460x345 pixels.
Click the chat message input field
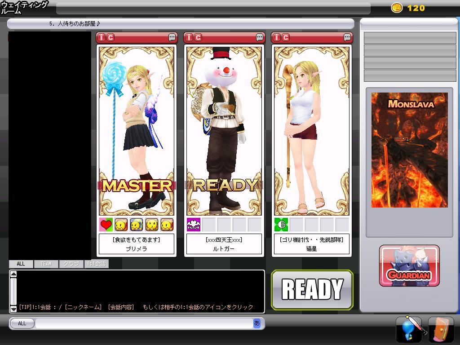144,323
